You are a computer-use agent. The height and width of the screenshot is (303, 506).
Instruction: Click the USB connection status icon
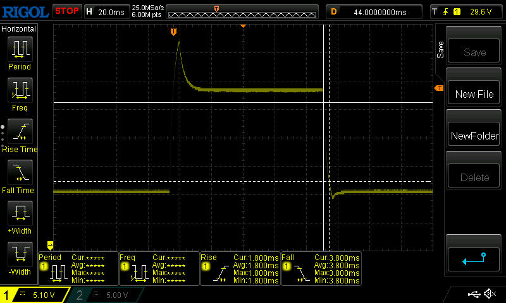[x=473, y=294]
